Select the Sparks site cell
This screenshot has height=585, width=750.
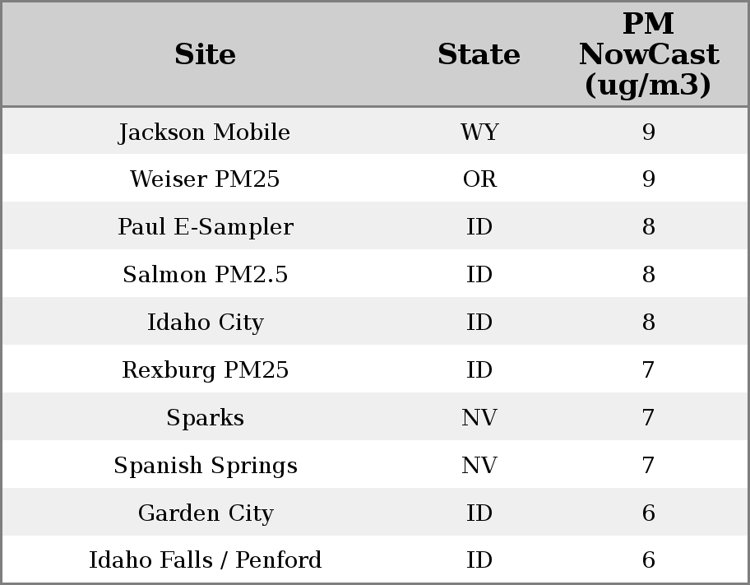205,418
